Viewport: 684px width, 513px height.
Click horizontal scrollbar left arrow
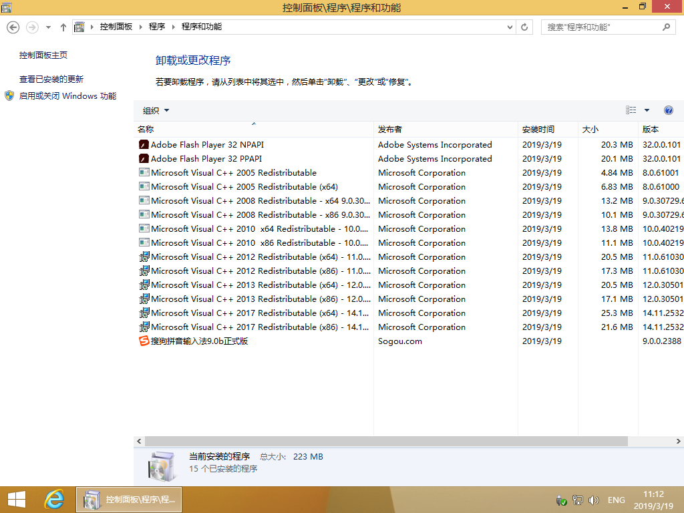click(x=139, y=441)
